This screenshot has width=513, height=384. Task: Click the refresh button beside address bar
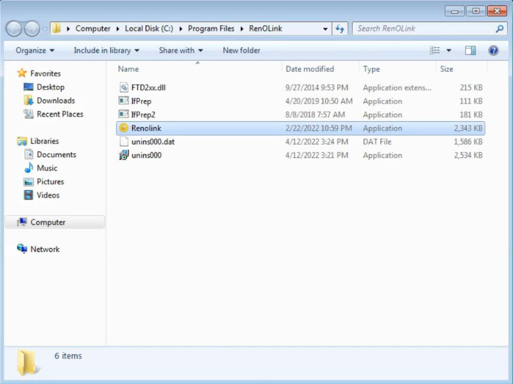point(340,29)
